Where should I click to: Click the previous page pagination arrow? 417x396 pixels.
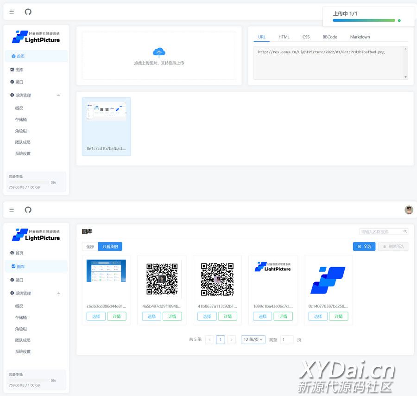point(209,340)
